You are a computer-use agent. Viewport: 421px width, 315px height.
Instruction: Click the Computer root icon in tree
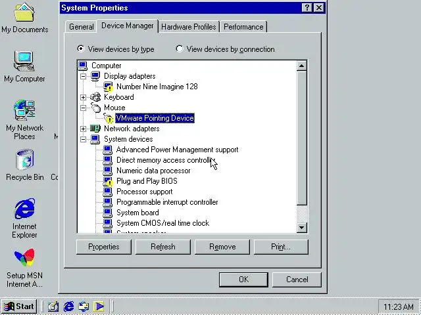click(83, 66)
